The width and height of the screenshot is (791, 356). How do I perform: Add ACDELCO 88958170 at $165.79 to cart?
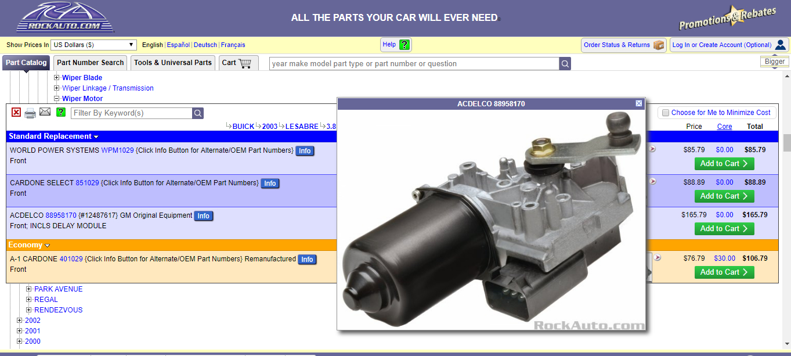click(x=724, y=229)
